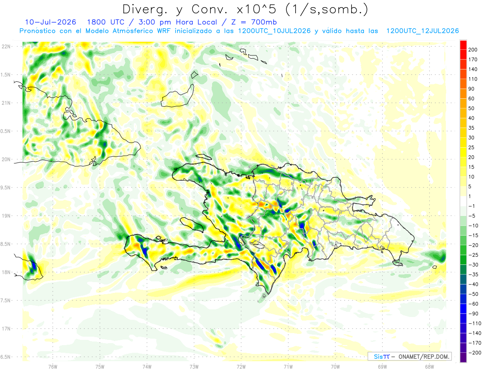Click the '73W' longitude label

coord(194,367)
